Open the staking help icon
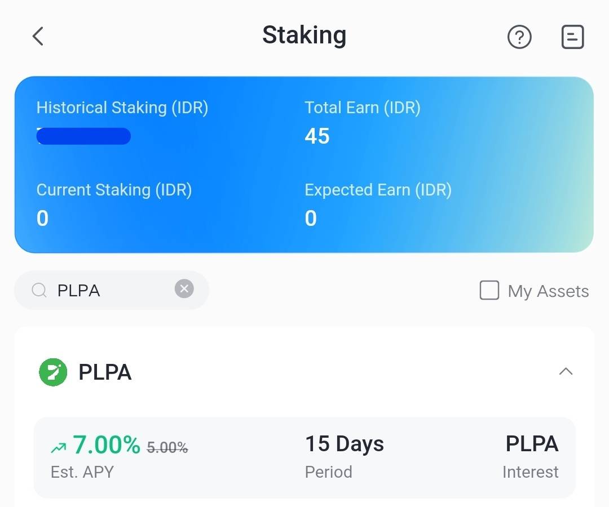Image resolution: width=609 pixels, height=507 pixels. click(519, 37)
